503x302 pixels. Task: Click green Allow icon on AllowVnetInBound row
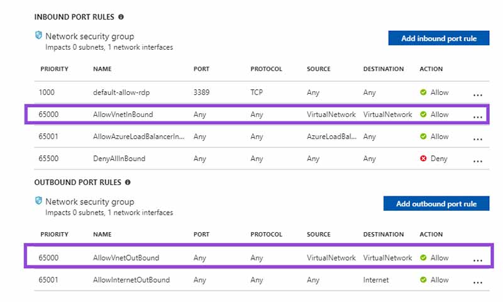(423, 115)
